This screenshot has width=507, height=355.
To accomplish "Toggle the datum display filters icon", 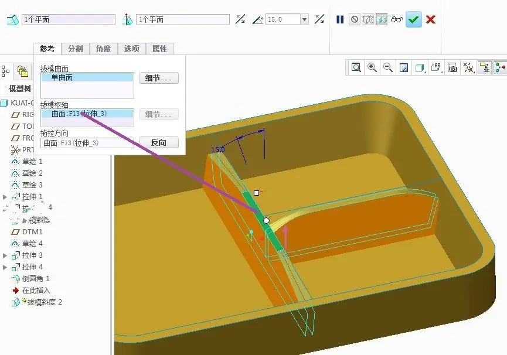I will pos(468,67).
